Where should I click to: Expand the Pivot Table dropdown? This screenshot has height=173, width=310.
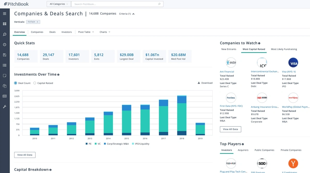tap(86, 32)
